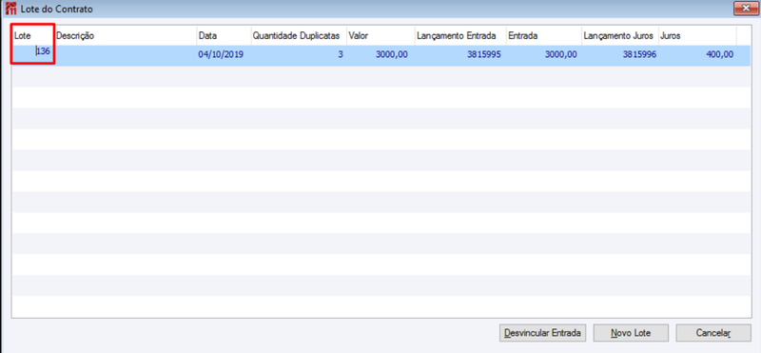Click the empty Descrição cell in row 136
Image resolution: width=761 pixels, height=353 pixels.
tap(126, 55)
